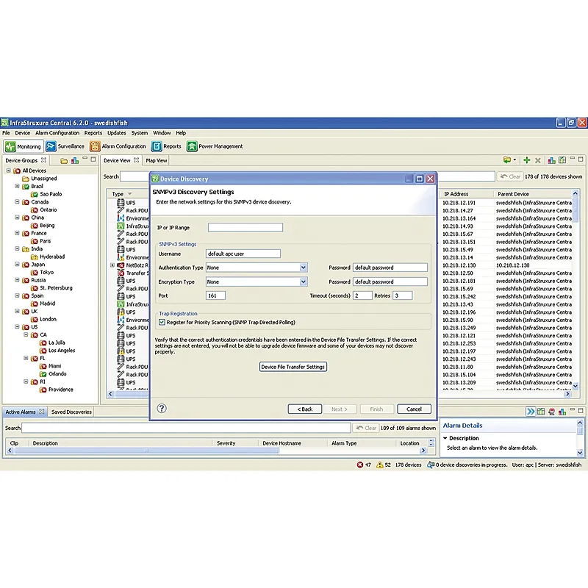Click the Cancel button in dialog

(414, 409)
